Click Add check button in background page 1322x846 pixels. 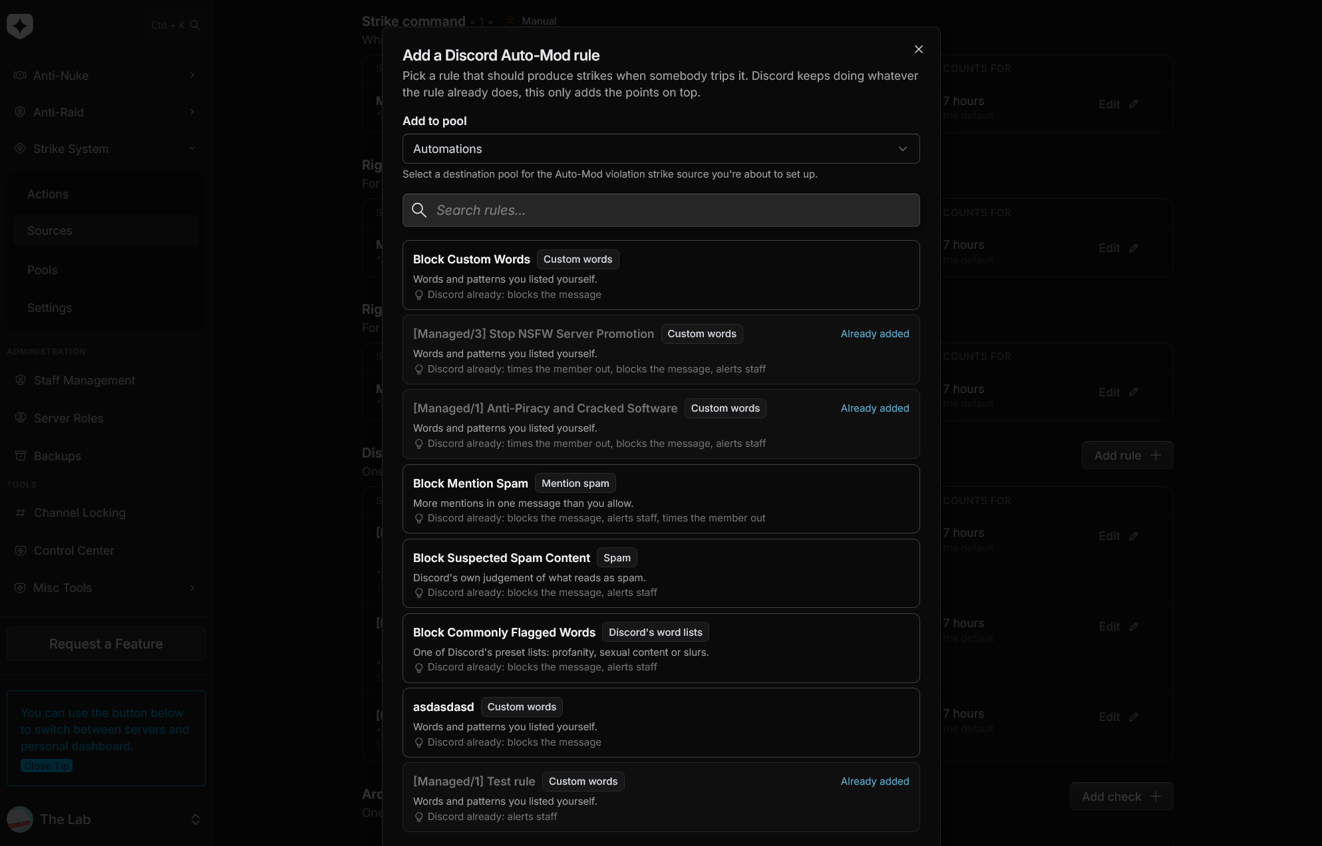pyautogui.click(x=1121, y=797)
